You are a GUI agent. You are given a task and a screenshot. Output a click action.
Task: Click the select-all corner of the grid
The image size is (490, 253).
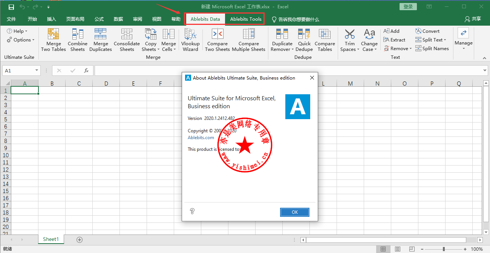[6, 83]
